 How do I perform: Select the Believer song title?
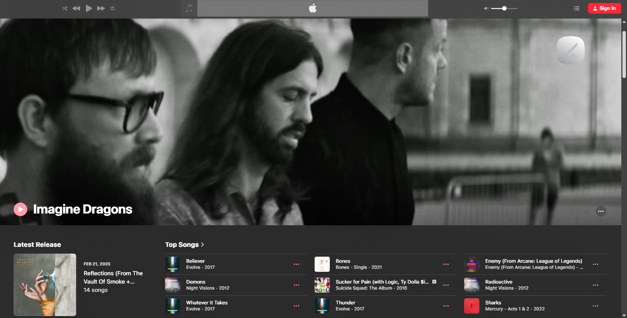pos(195,261)
